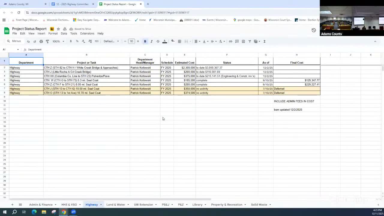The height and width of the screenshot is (216, 384).
Task: Apply percent format to selection
Action: pos(77,41)
